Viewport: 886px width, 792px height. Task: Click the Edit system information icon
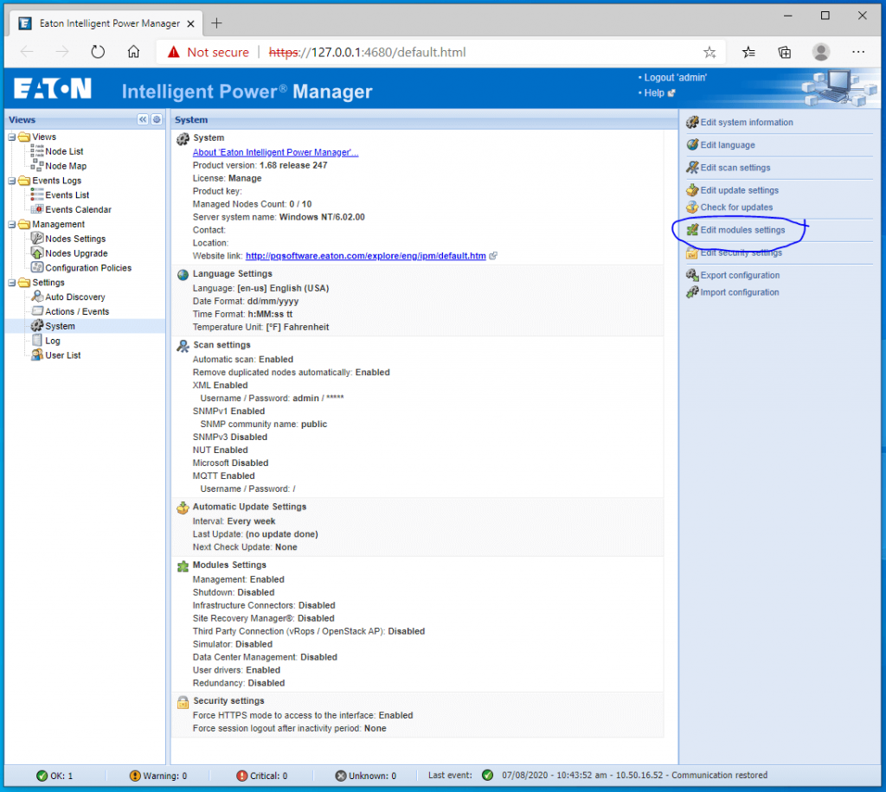coord(692,122)
